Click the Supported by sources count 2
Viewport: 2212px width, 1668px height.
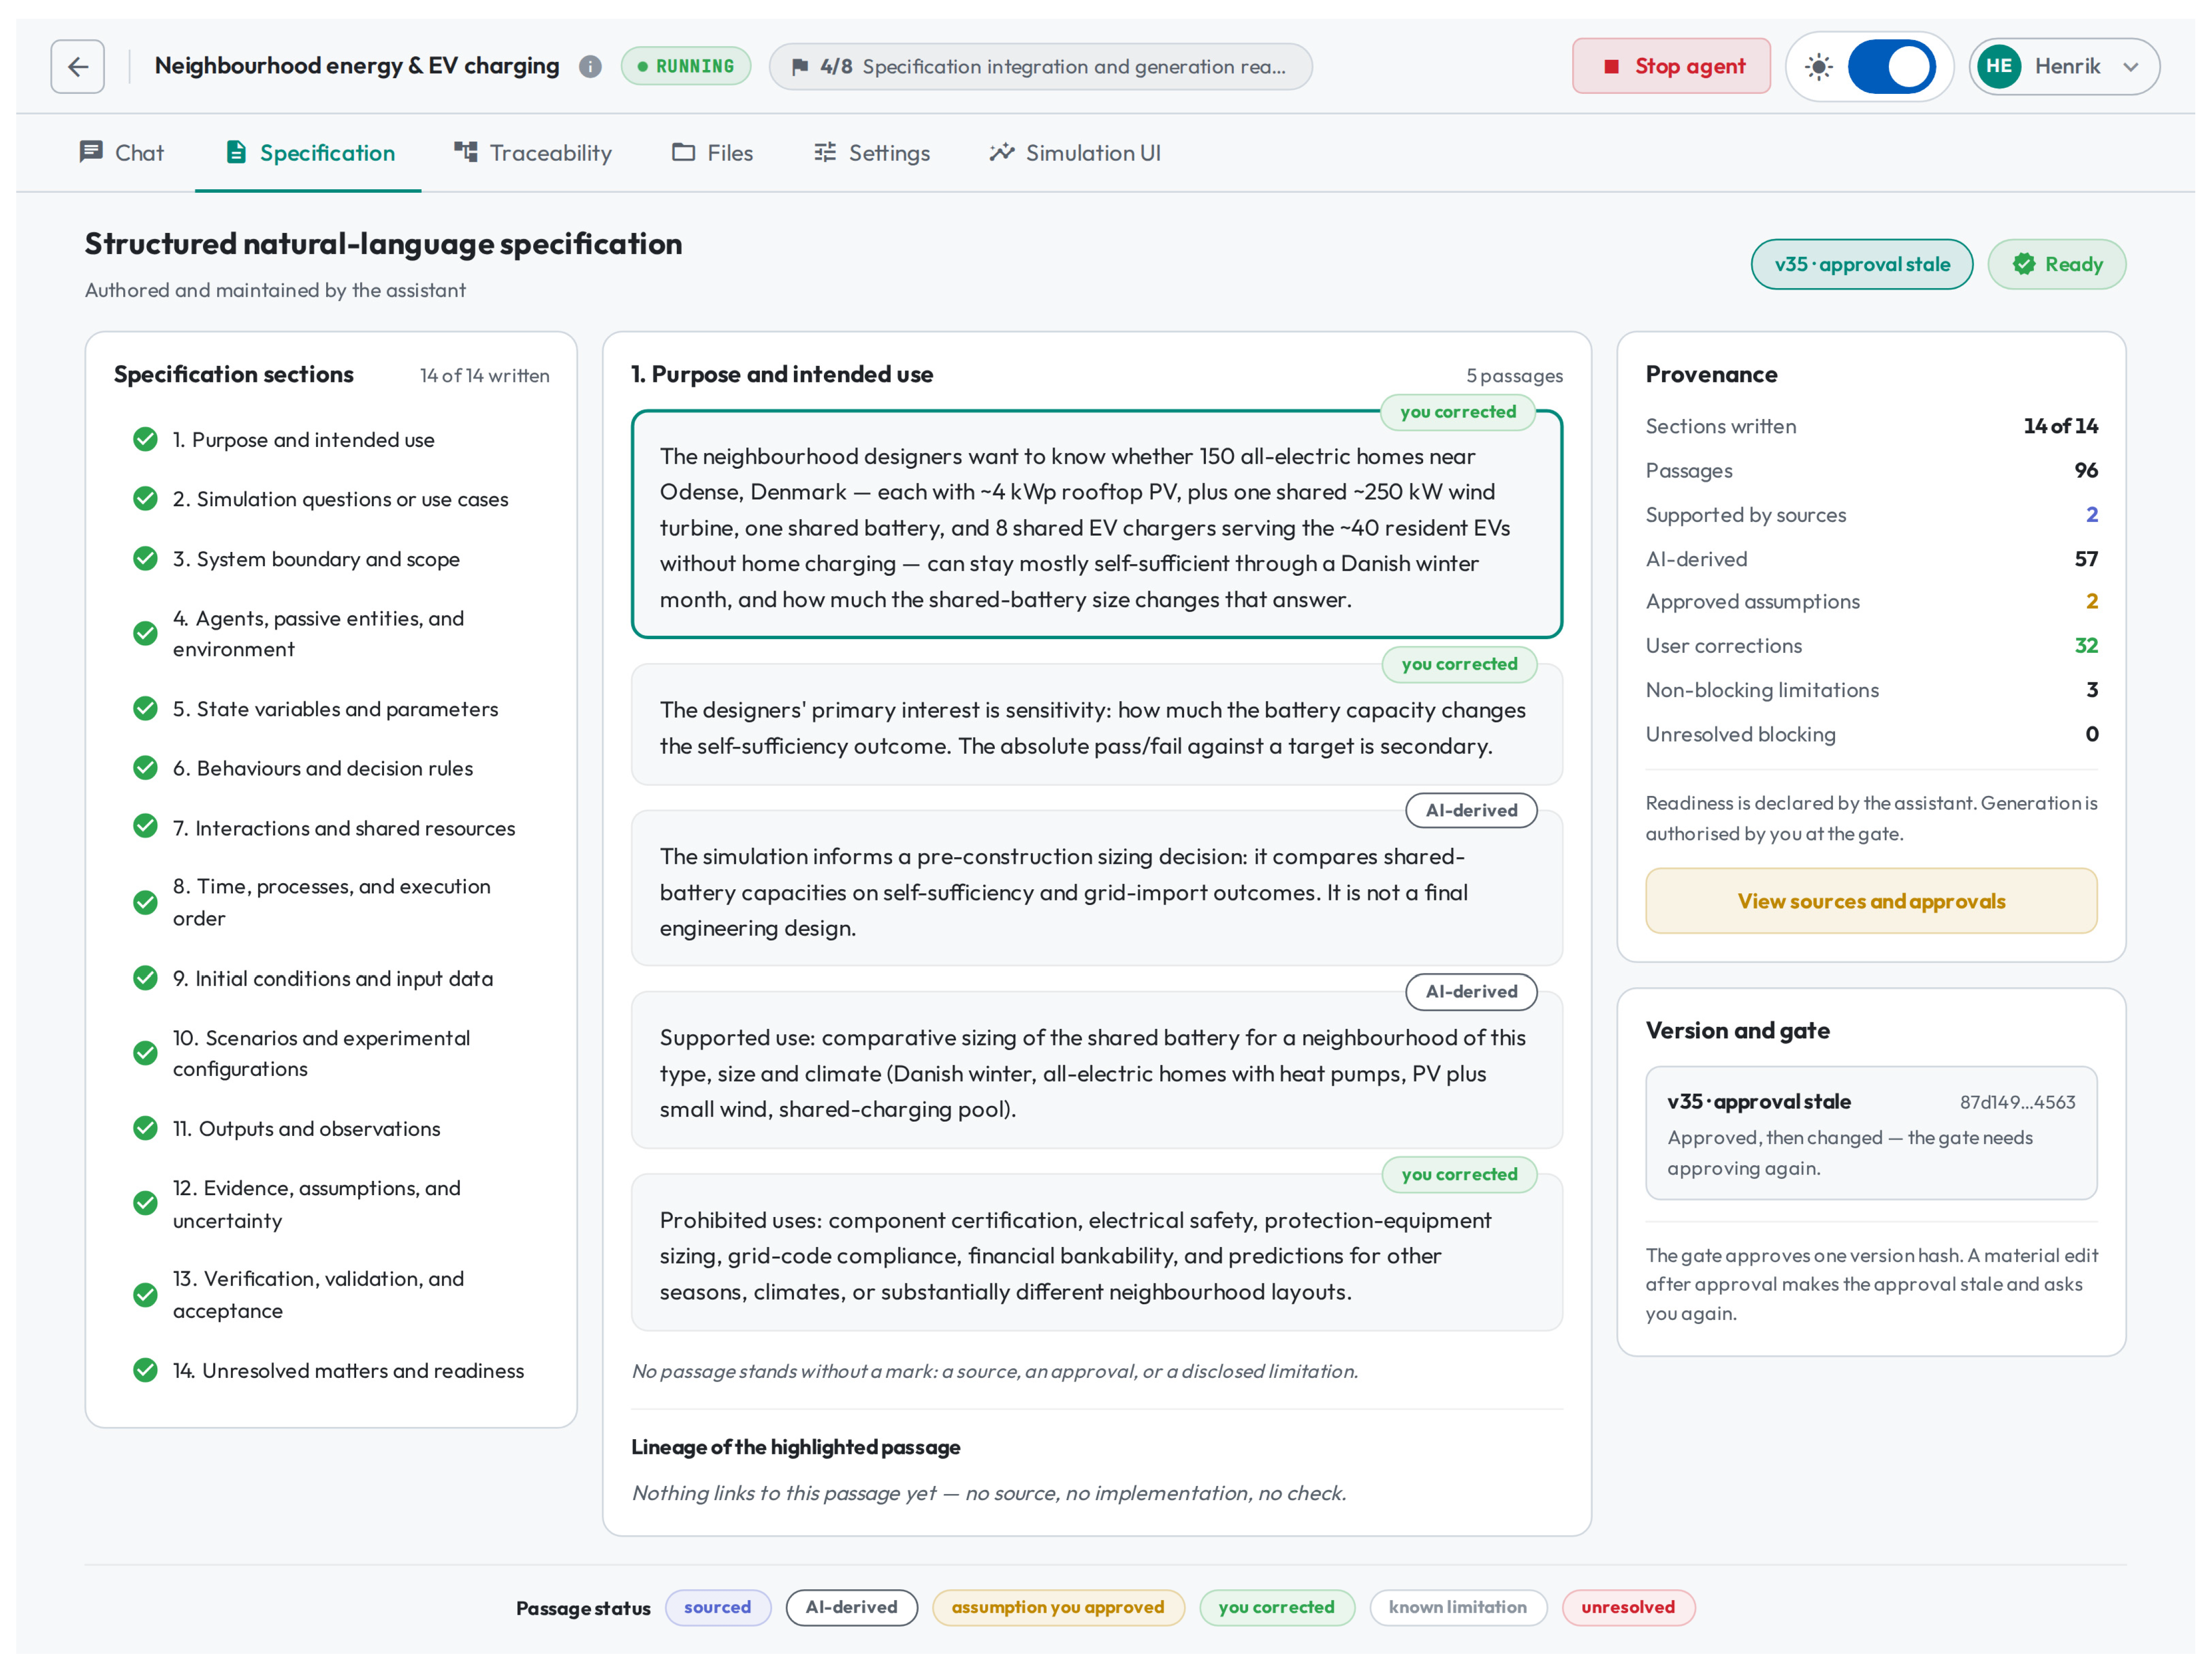tap(2092, 515)
